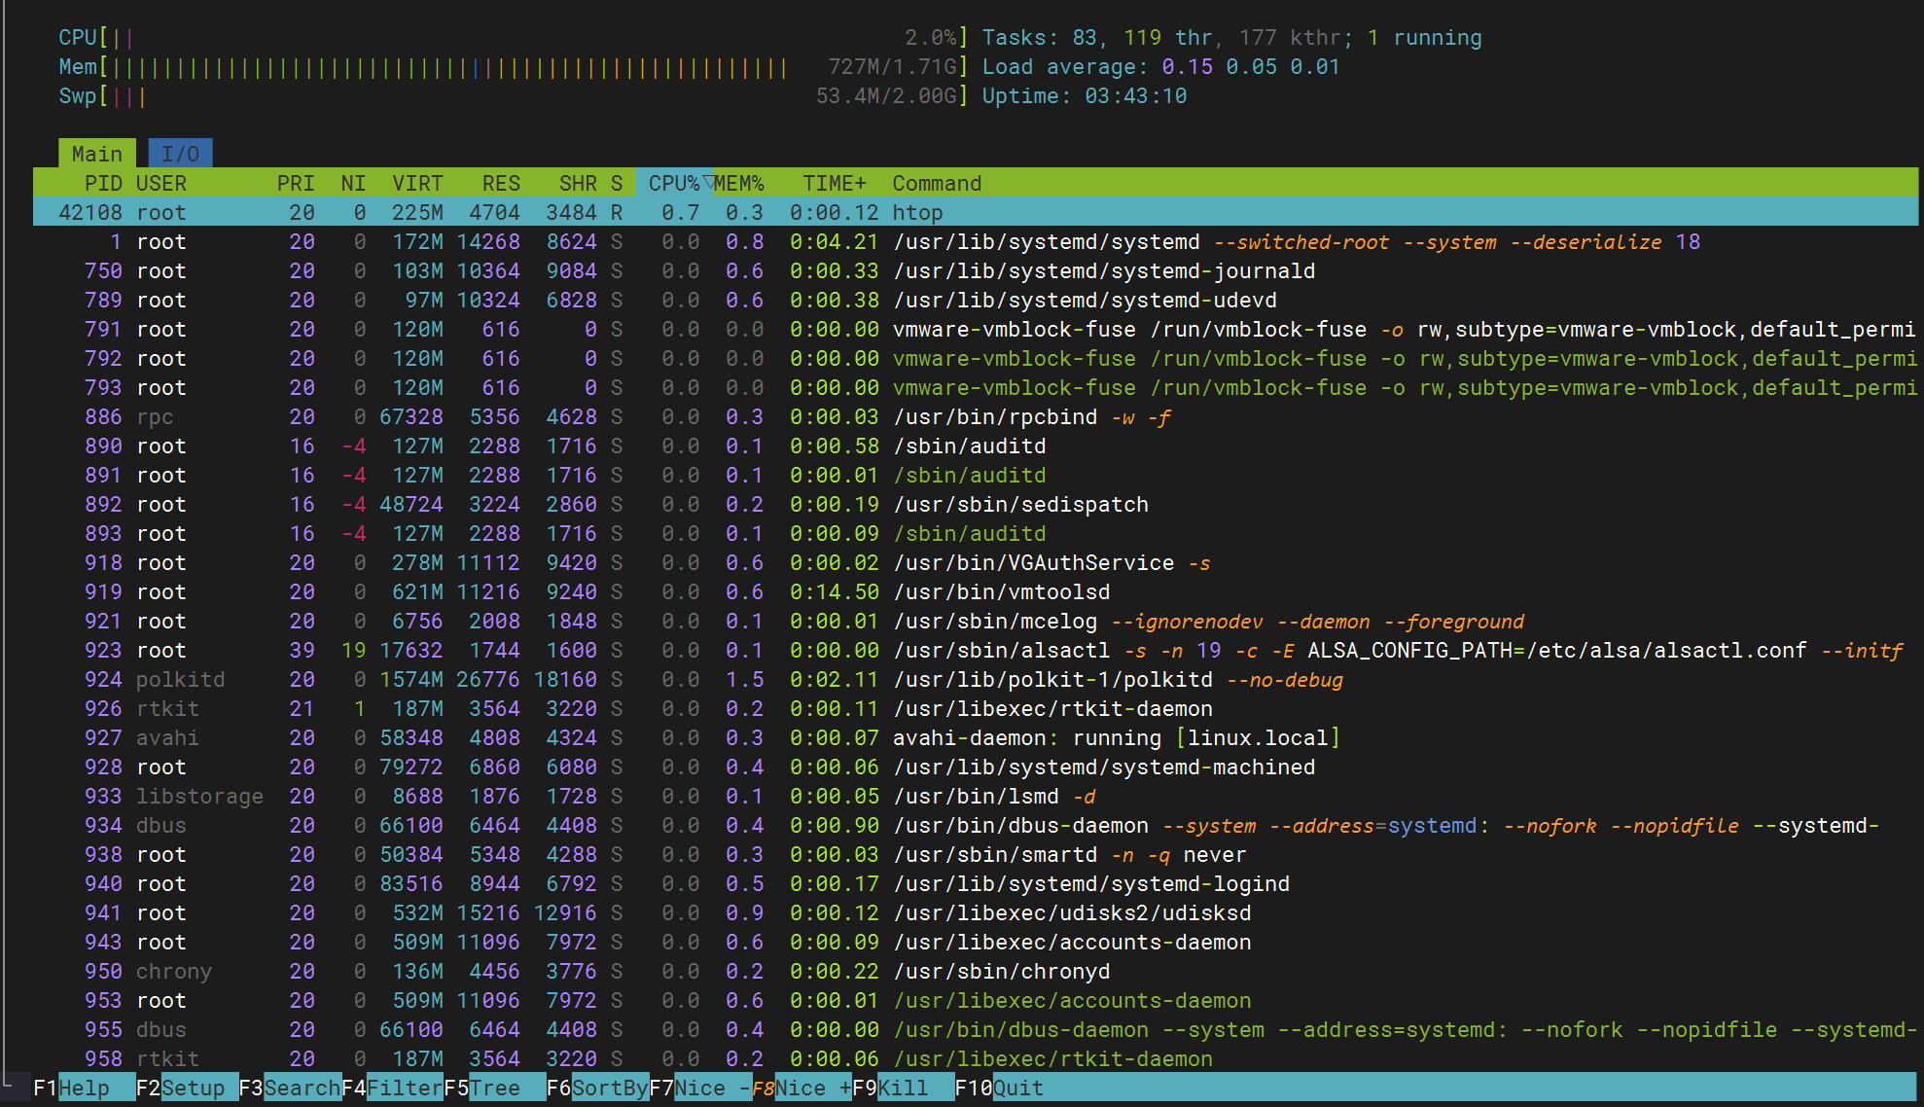Sort by TIME+ column header
Screen dimensions: 1924x1107
click(x=834, y=183)
